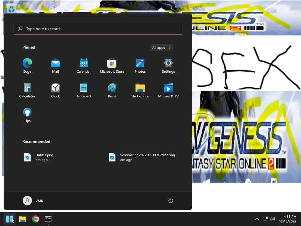Open the network status icon
This screenshot has width=301, height=226.
[x=265, y=219]
